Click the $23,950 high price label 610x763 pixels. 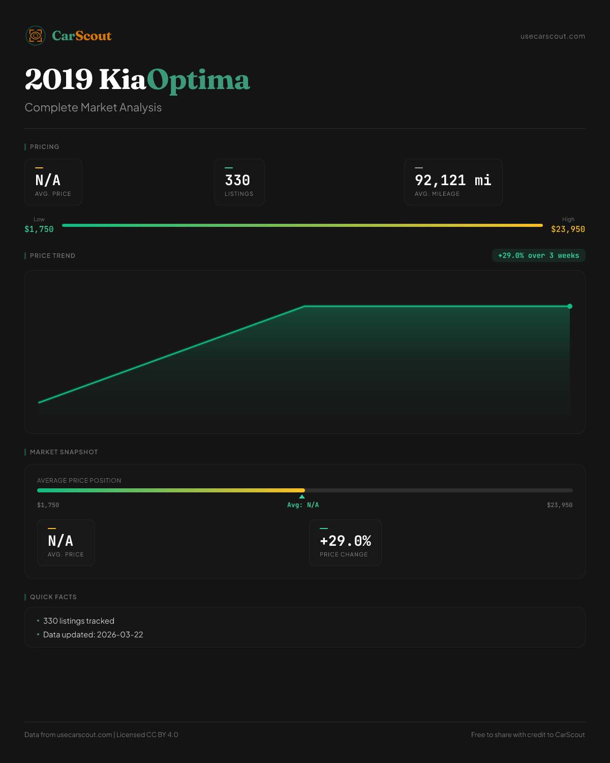pos(568,229)
